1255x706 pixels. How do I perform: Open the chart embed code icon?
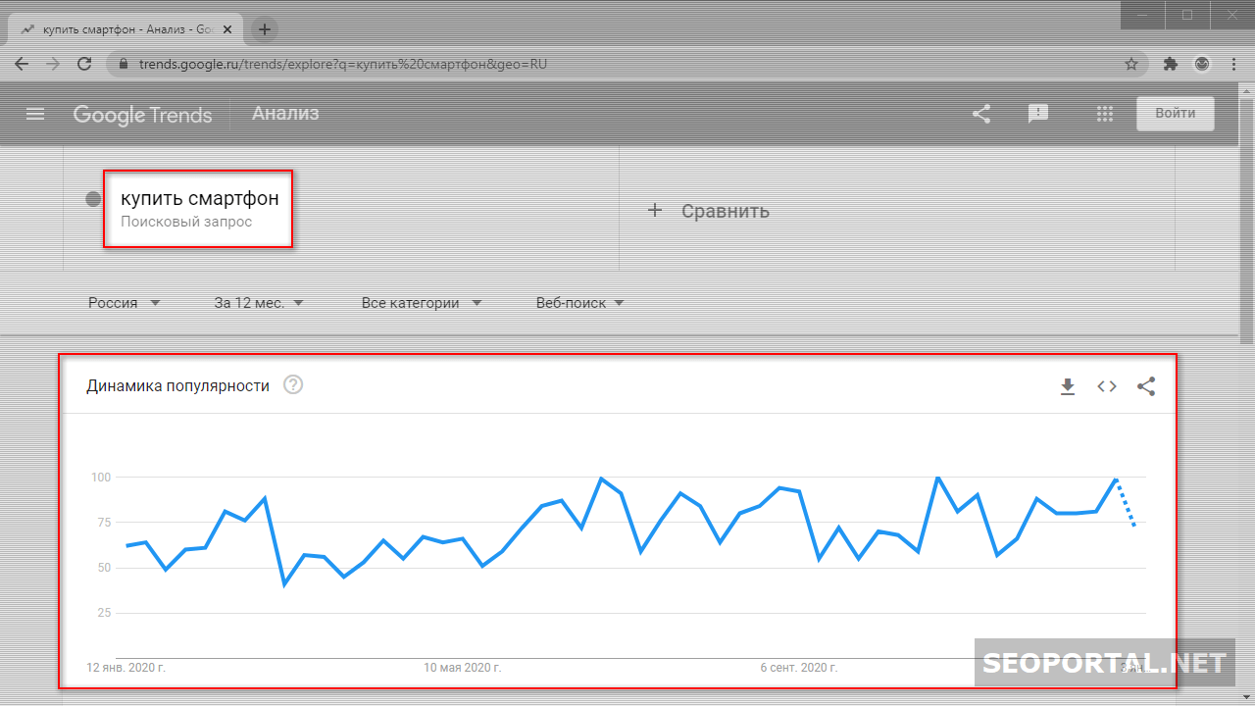pyautogui.click(x=1107, y=386)
